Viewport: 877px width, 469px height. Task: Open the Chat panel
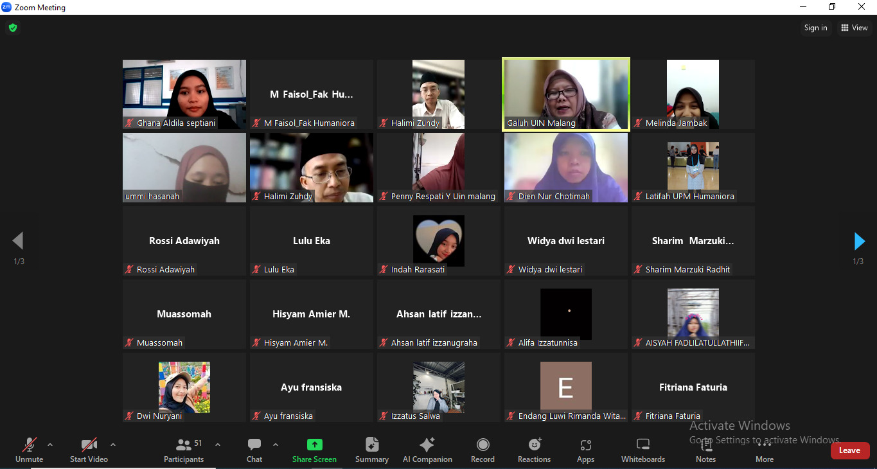[254, 445]
